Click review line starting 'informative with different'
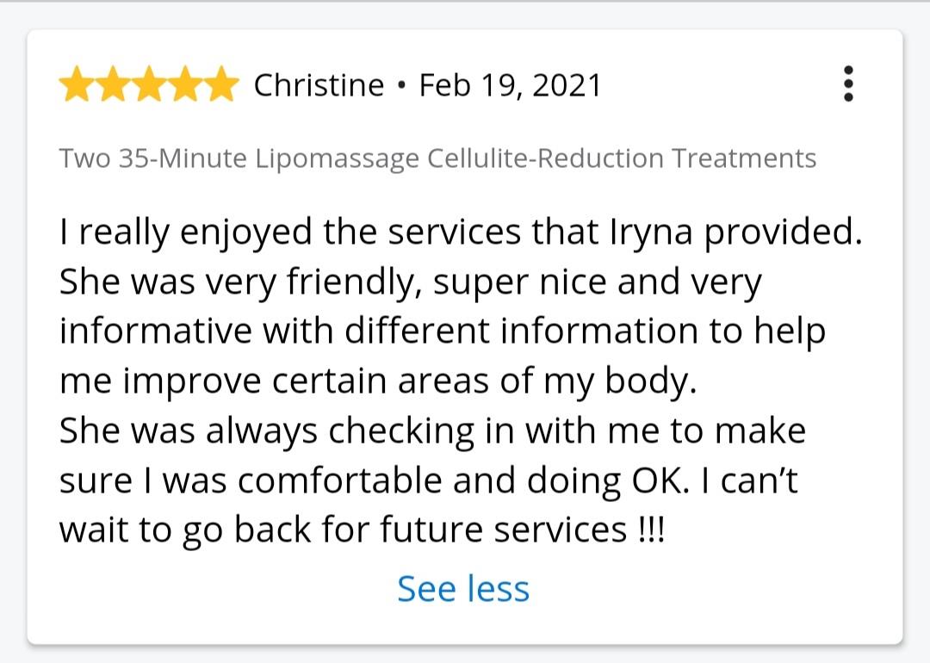Screen dimensions: 930x663 443,331
